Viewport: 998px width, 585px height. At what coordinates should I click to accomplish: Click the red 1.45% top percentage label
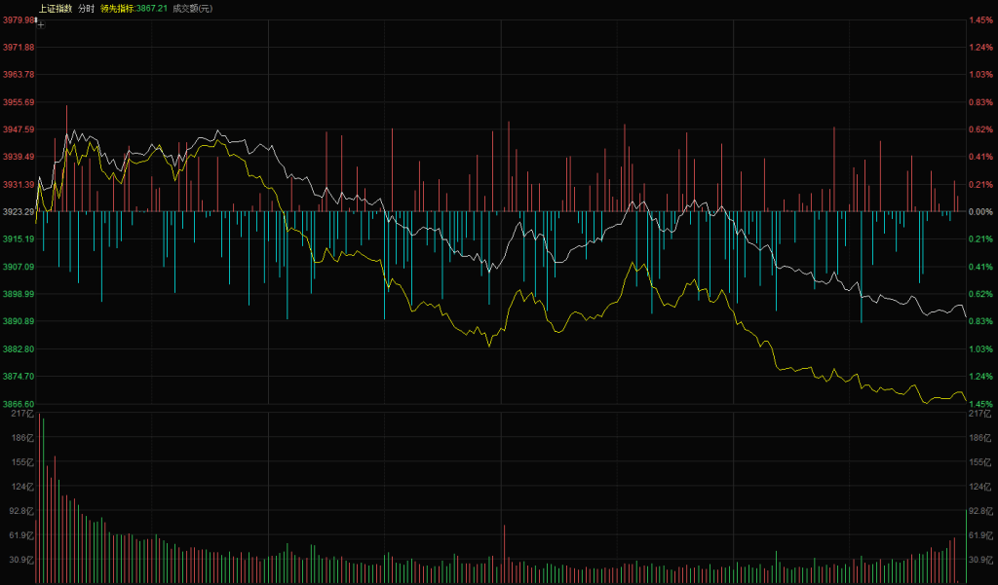[980, 19]
